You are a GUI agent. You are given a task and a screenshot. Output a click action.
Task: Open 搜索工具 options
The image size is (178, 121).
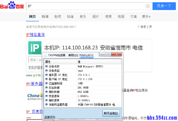click(146, 27)
